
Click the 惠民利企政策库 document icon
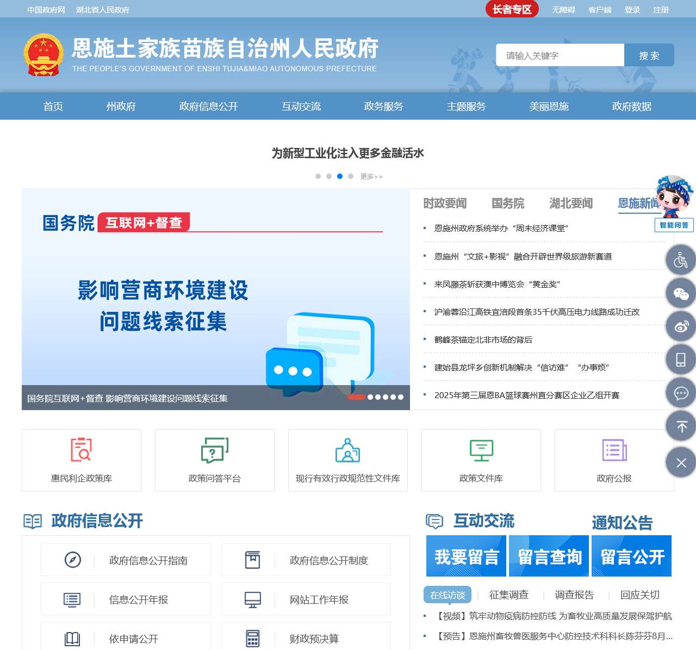[x=81, y=450]
